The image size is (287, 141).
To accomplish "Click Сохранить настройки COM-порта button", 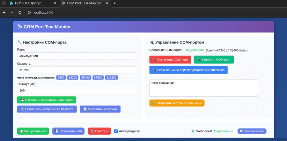I will click(47, 100).
